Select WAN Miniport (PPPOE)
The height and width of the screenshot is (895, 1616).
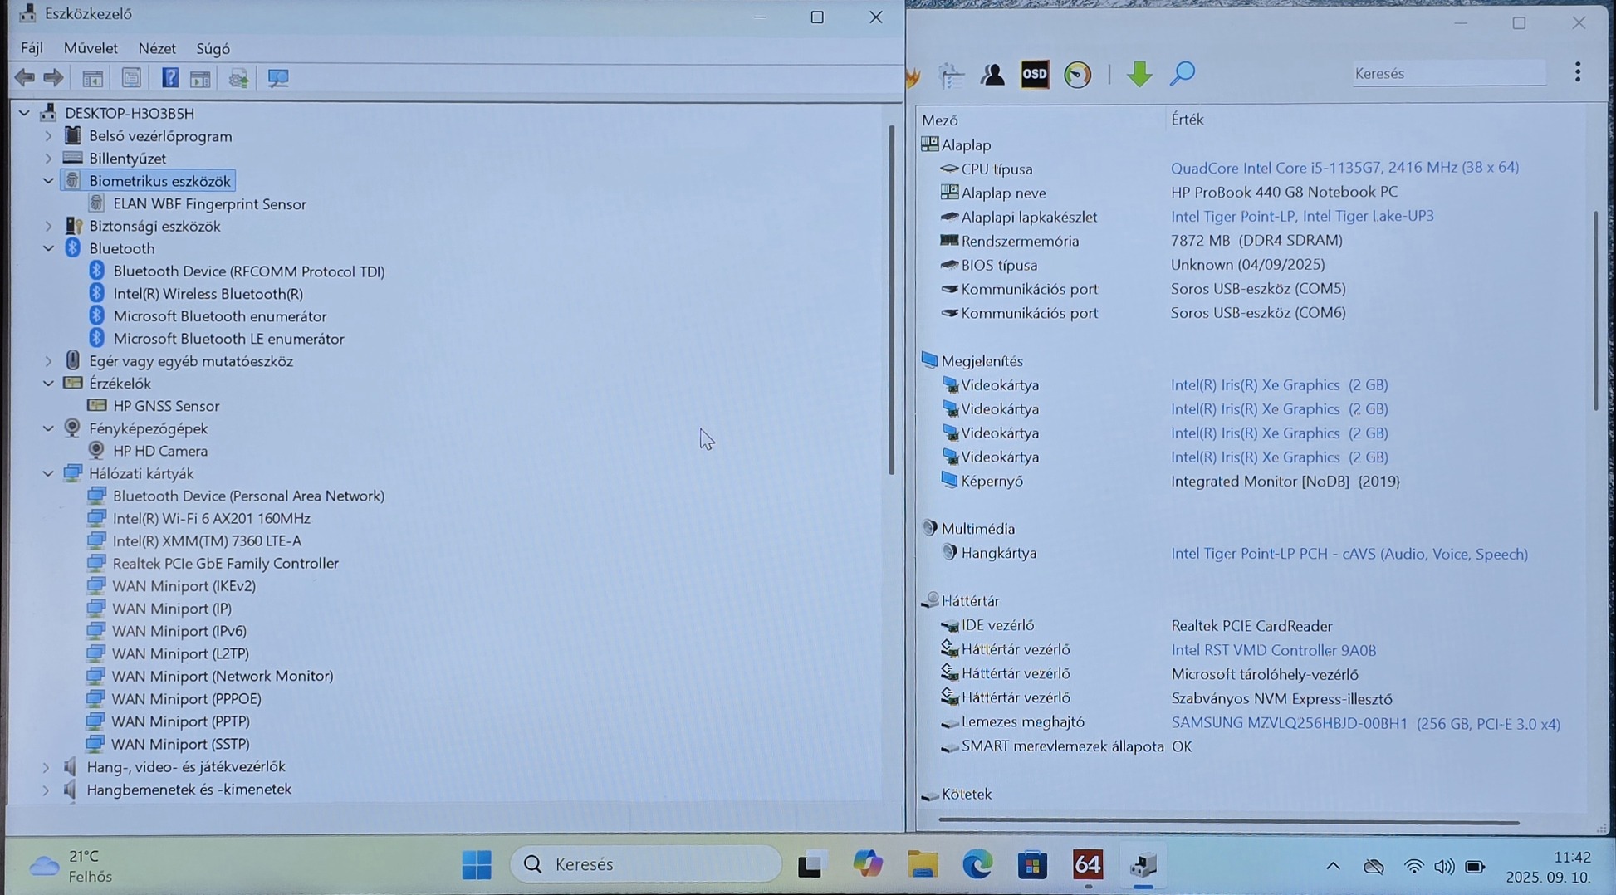click(186, 699)
